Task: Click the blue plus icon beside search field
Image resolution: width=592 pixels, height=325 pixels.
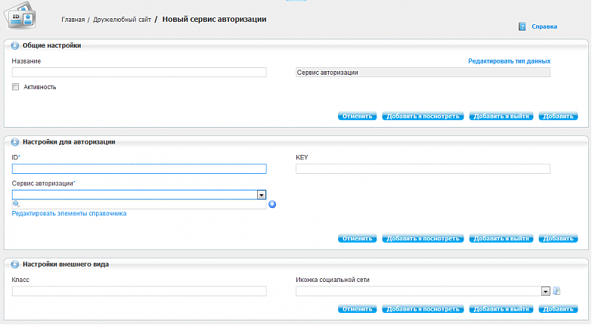Action: click(272, 204)
